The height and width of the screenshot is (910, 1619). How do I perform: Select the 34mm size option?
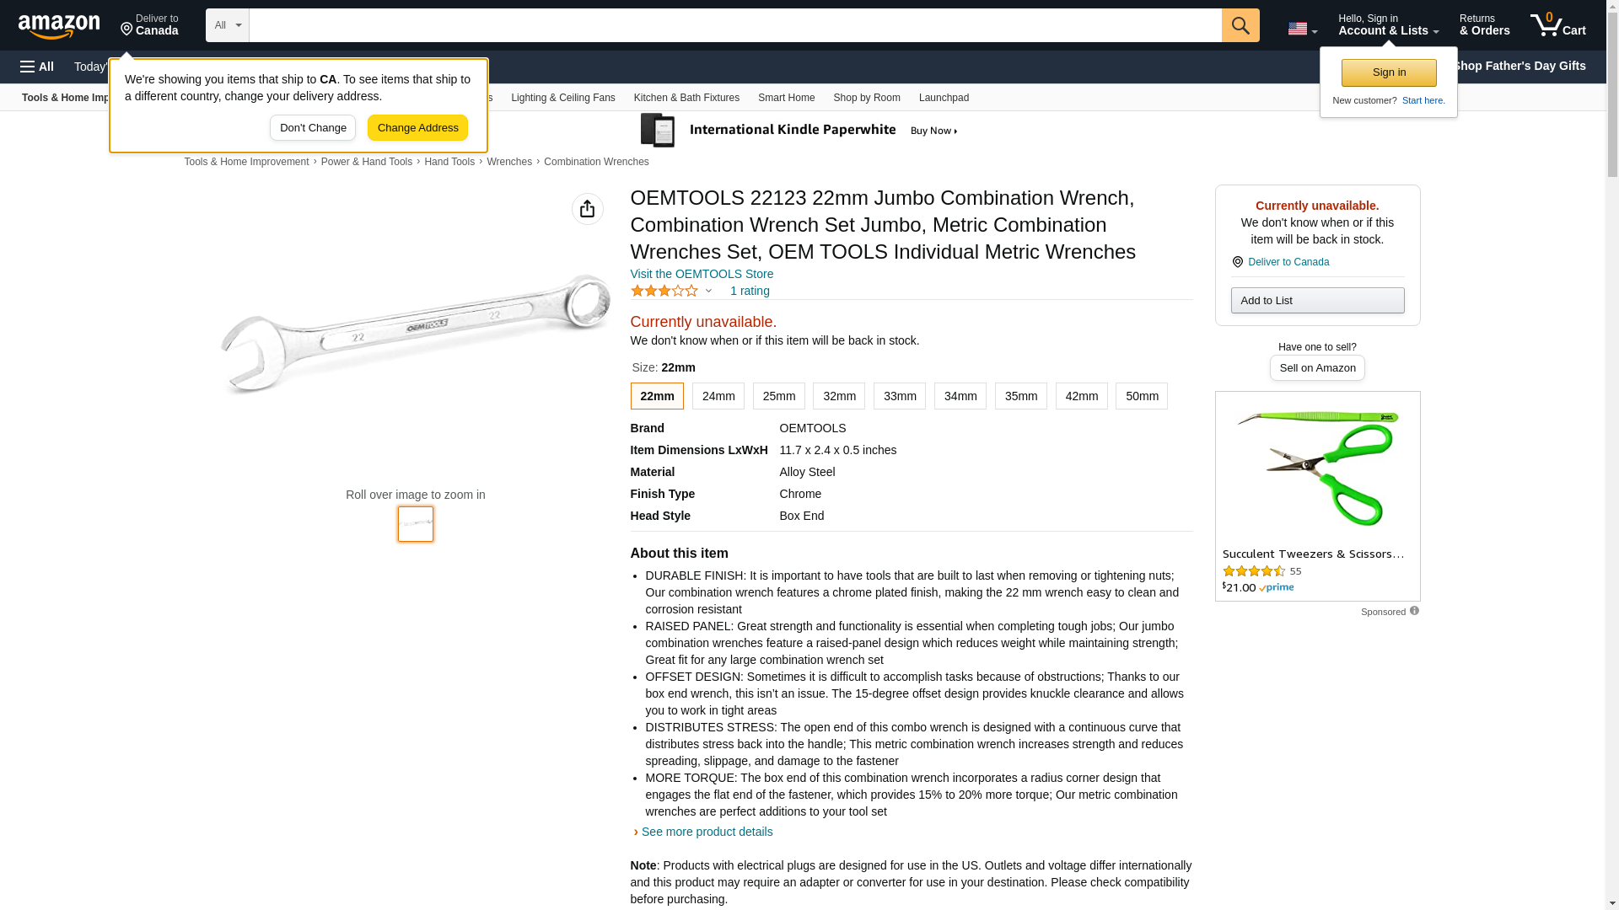coord(960,396)
